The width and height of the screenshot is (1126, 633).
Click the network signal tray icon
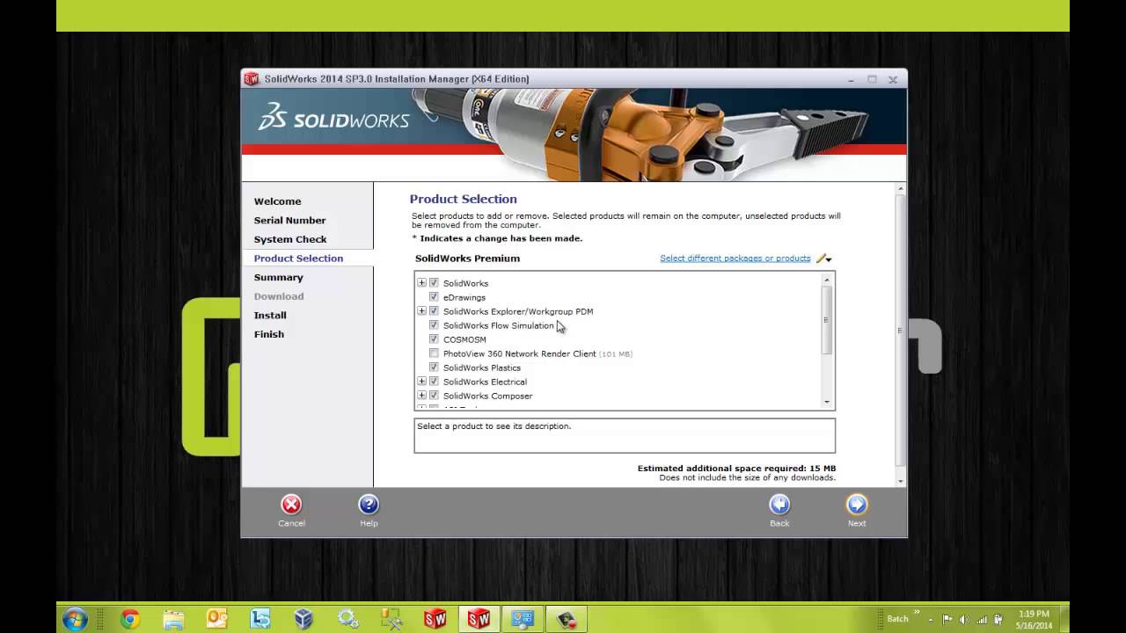coord(982,619)
